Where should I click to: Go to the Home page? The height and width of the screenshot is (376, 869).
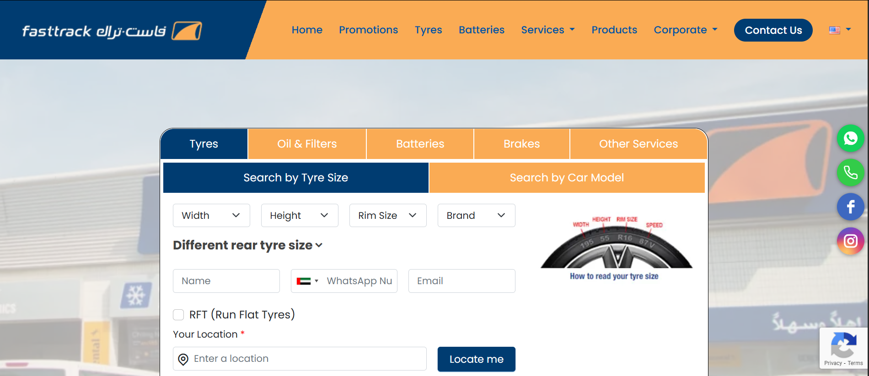307,30
